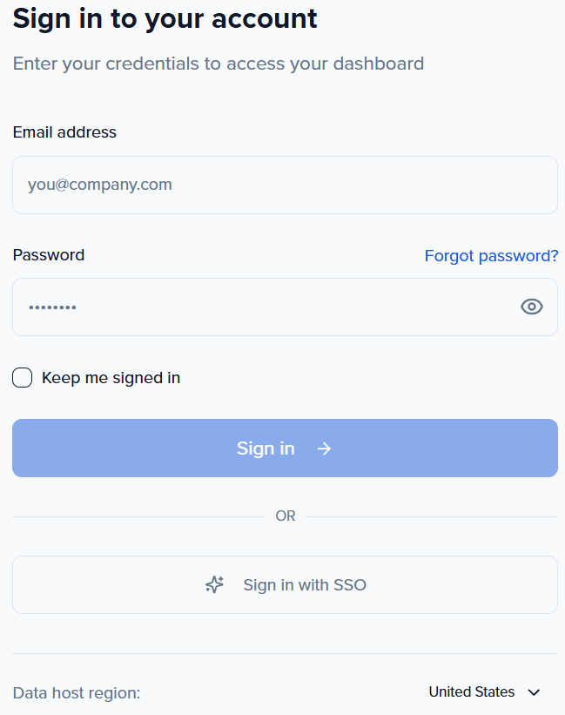565x715 pixels.
Task: Focus the Password input field
Action: pos(261,307)
